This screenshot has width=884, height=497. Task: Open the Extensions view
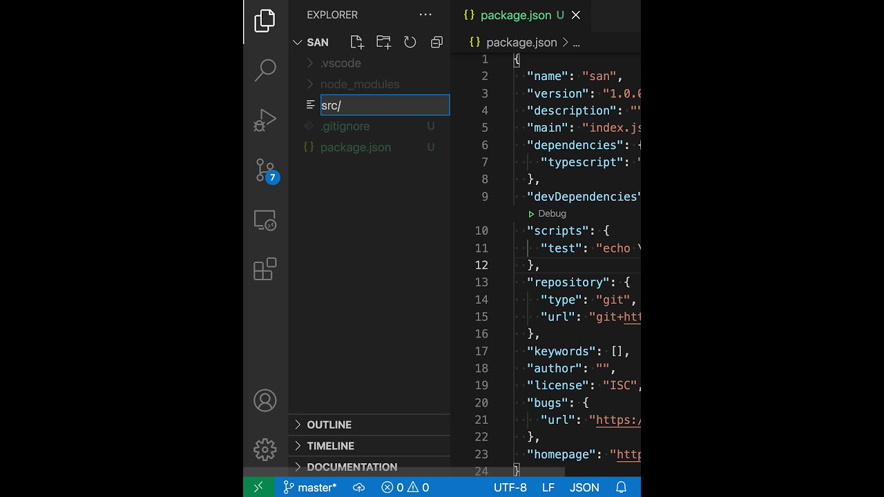[265, 269]
